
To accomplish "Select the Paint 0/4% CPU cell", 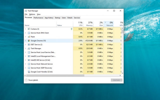I will point(78,37).
